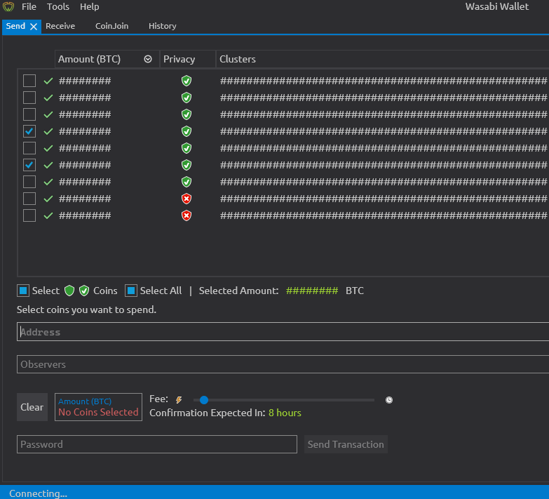Sort by the Privacy column header
The height and width of the screenshot is (499, 549).
pyautogui.click(x=188, y=59)
